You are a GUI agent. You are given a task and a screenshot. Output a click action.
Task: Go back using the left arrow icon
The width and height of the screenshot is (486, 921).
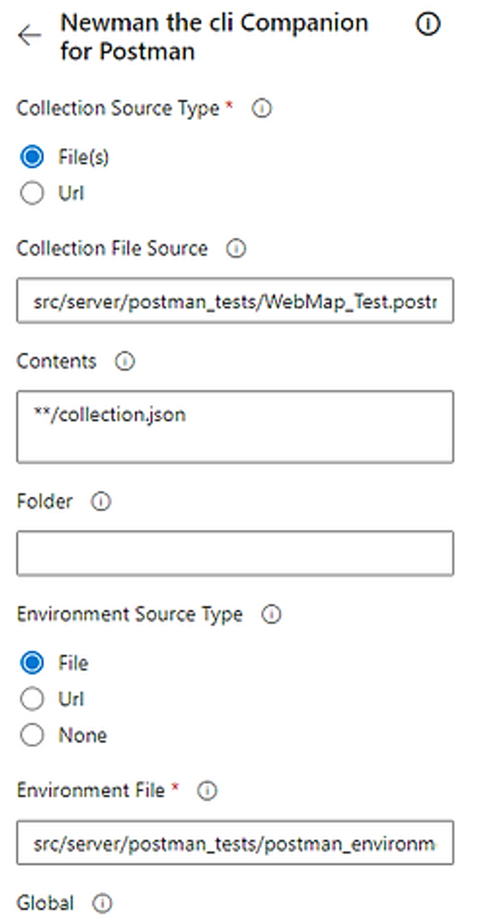(30, 36)
